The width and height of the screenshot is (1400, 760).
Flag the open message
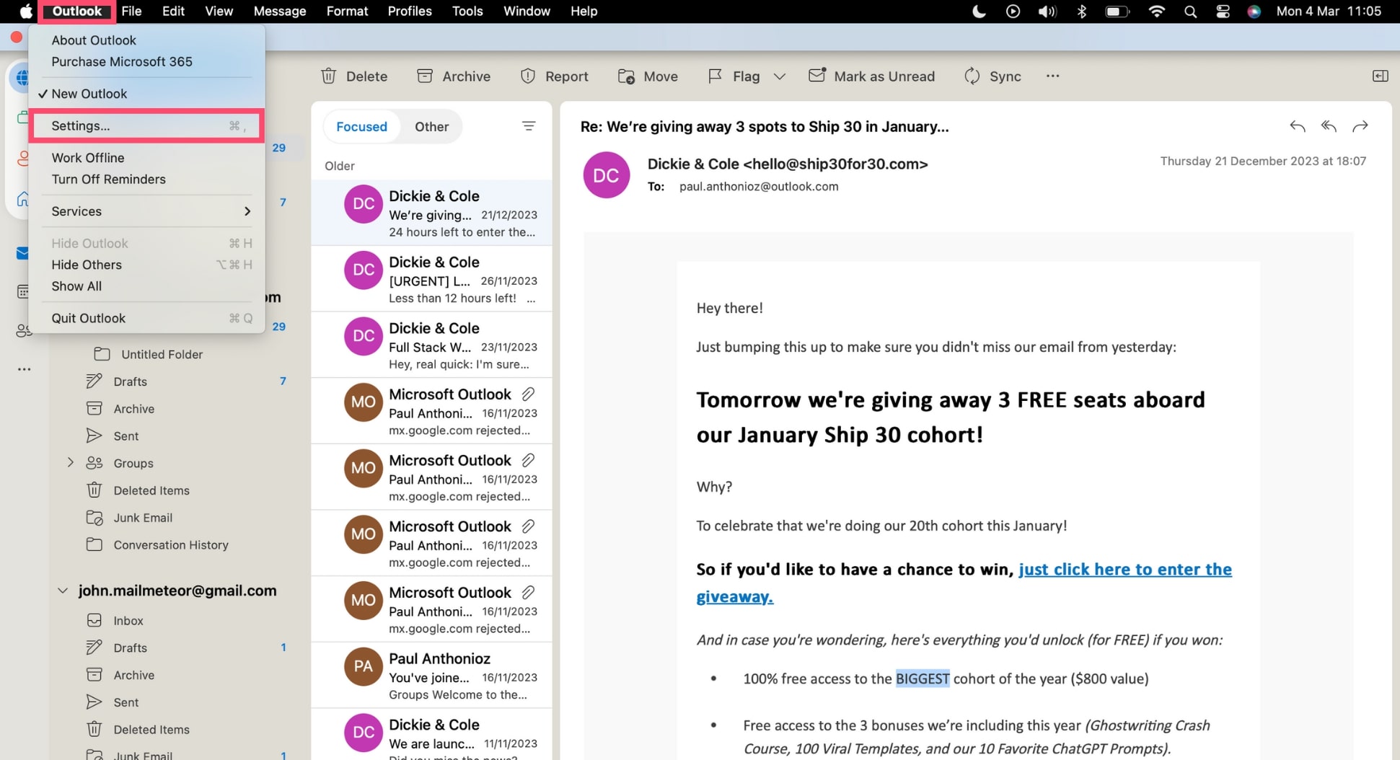[734, 76]
